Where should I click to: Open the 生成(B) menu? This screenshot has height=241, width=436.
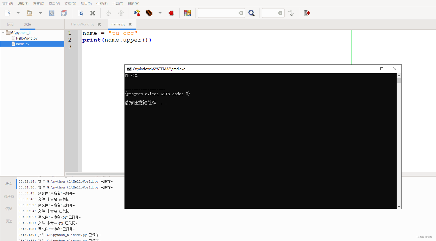click(102, 4)
